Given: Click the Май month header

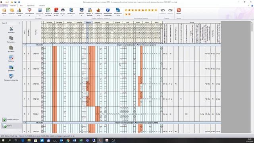Looking at the screenshot, I should click(128, 22).
